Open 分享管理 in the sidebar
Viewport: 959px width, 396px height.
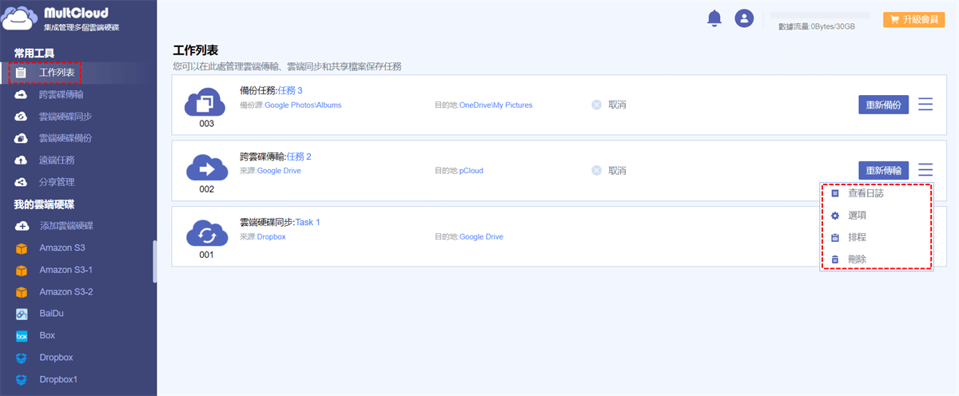(x=57, y=182)
